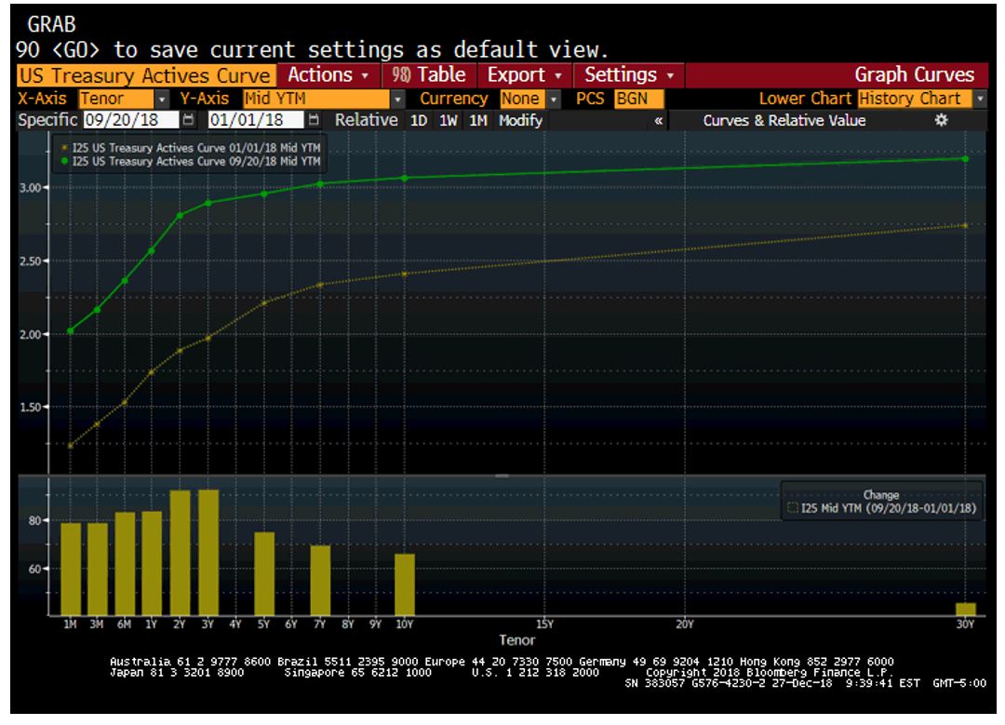The width and height of the screenshot is (1005, 725).
Task: Click the gear icon beside Curves & Relative Value
Action: 941,120
